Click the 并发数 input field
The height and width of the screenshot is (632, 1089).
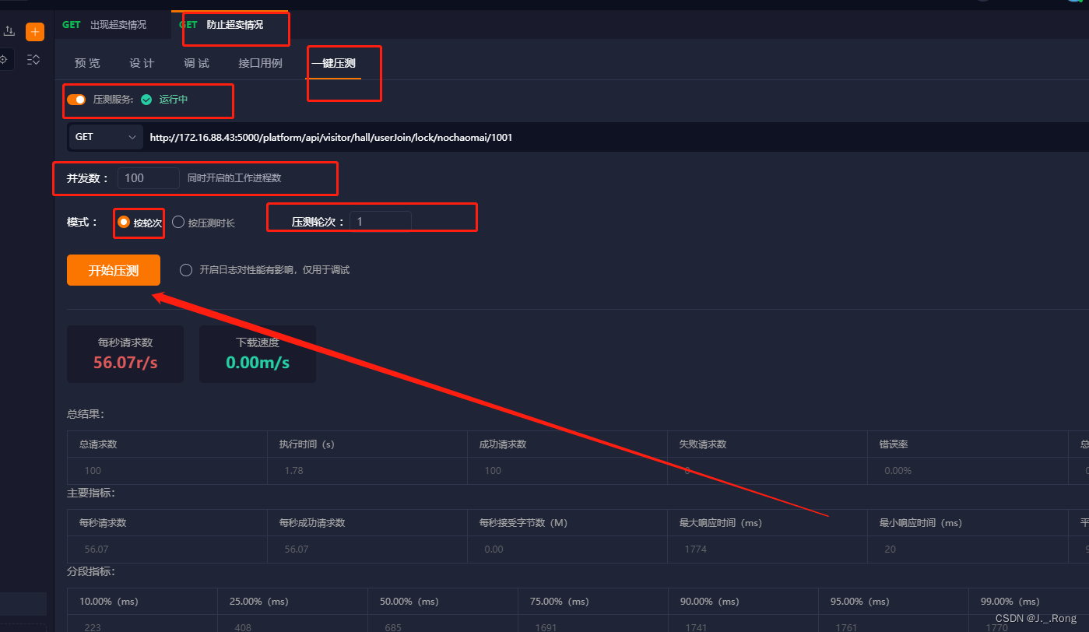(x=149, y=177)
